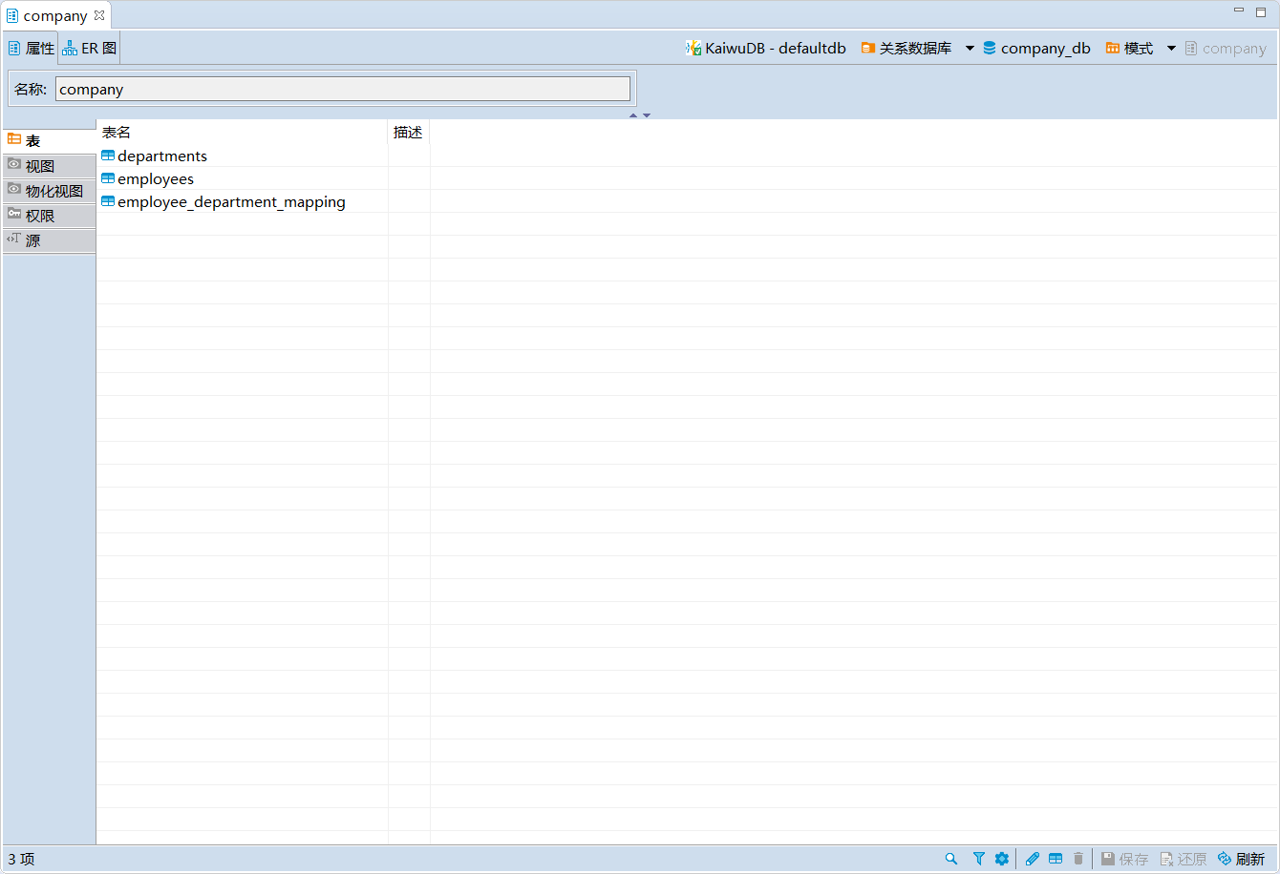Close the company editor tab

(x=99, y=15)
